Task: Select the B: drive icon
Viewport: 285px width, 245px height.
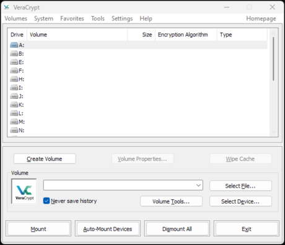Action: 14,54
